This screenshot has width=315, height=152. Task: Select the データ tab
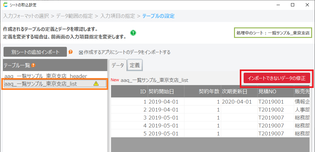click(x=117, y=65)
